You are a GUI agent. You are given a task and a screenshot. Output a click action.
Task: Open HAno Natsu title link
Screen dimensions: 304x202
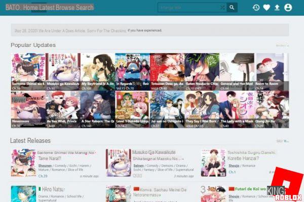(x=53, y=189)
